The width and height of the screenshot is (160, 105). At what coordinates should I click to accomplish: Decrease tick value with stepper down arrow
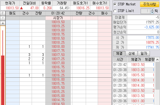click(152, 13)
